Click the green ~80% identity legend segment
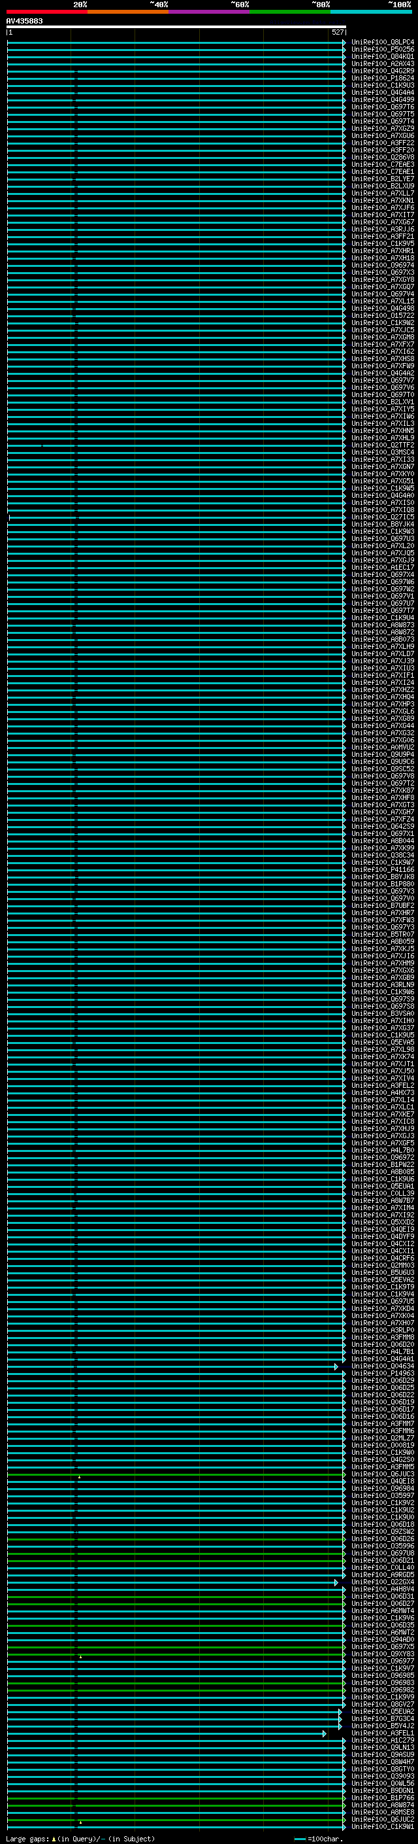418x1844 pixels. (x=290, y=12)
